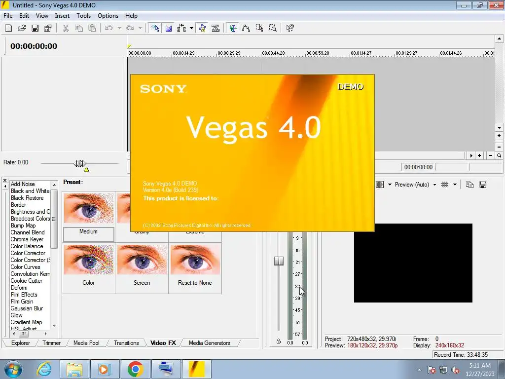Switch to the Explorer tab
This screenshot has height=379, width=505.
pyautogui.click(x=20, y=343)
